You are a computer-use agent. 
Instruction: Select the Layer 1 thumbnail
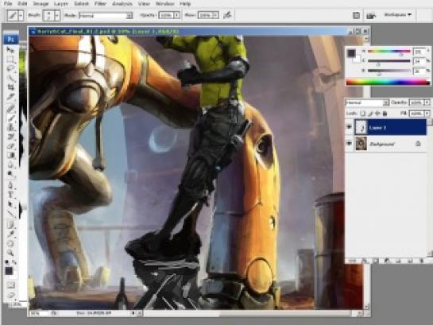pos(361,127)
